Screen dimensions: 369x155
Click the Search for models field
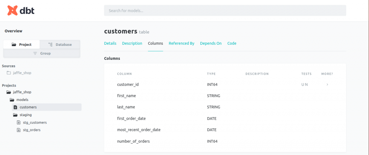(x=225, y=10)
